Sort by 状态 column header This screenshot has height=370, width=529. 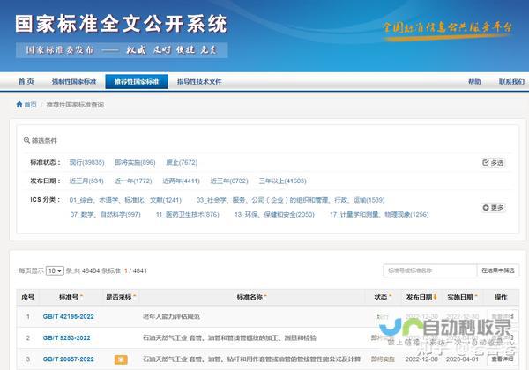383,297
